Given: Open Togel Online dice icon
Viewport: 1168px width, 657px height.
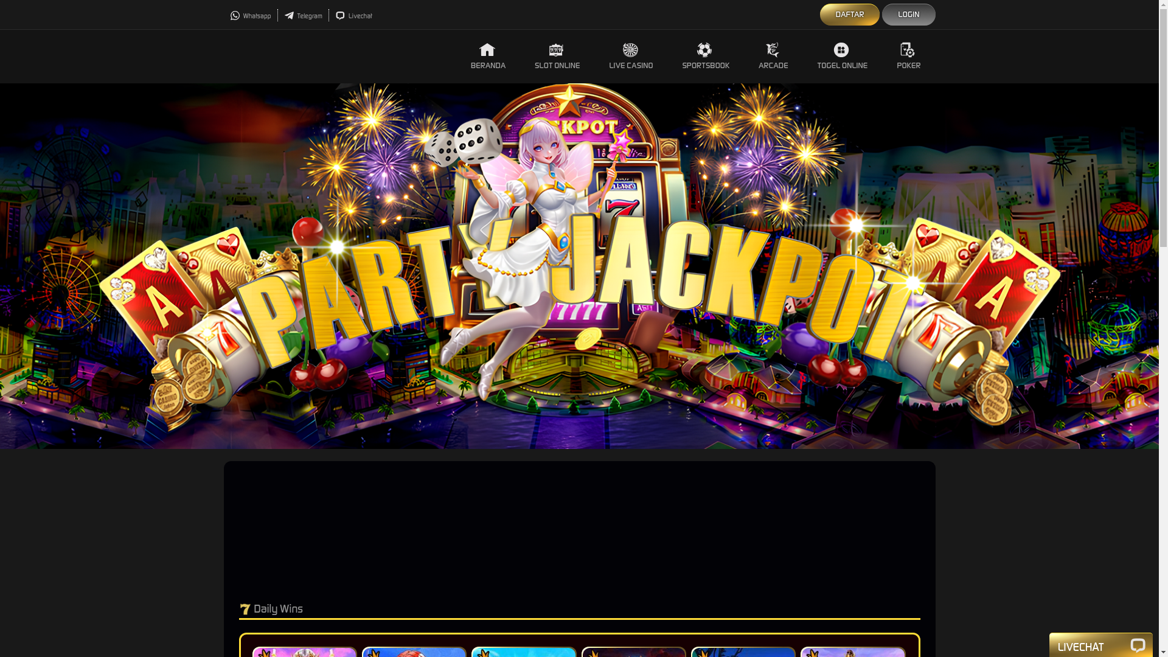Looking at the screenshot, I should point(841,50).
